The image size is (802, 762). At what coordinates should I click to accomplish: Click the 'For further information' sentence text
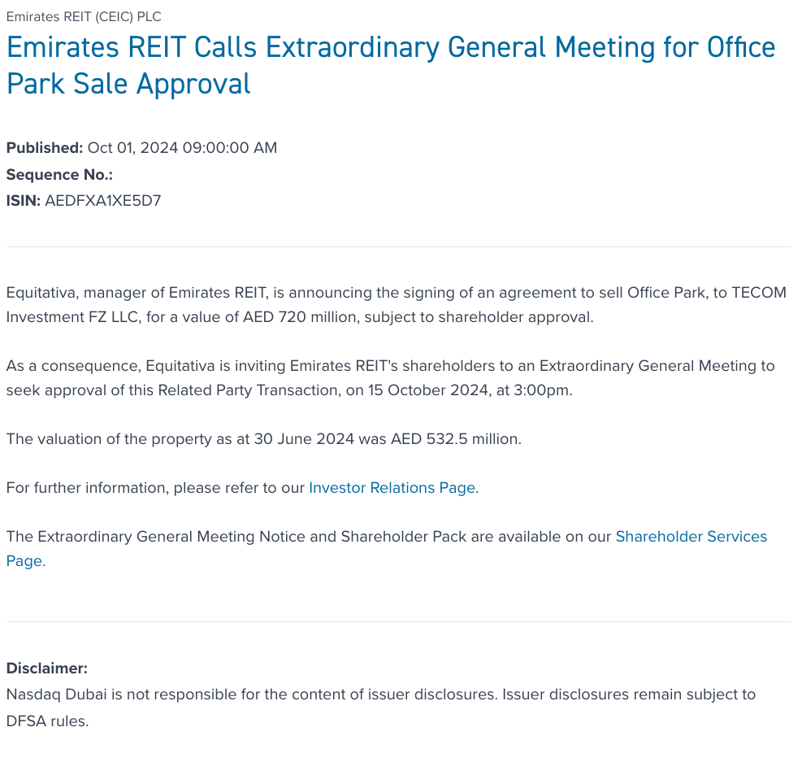154,488
